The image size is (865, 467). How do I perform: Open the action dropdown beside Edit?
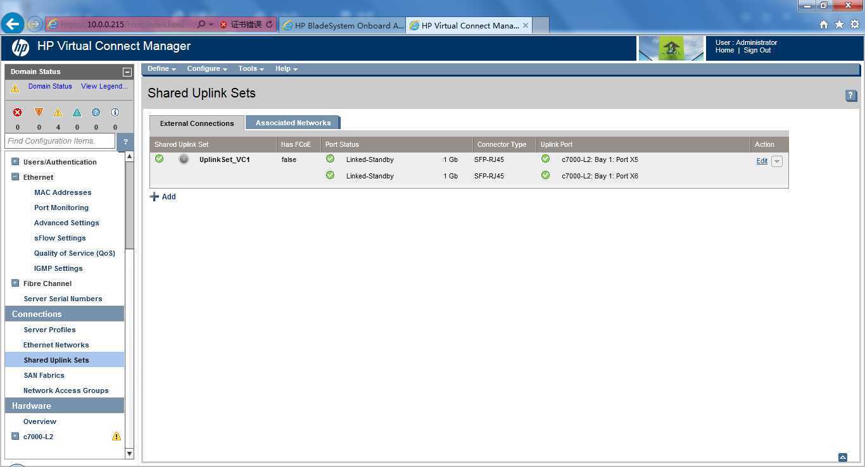click(777, 161)
